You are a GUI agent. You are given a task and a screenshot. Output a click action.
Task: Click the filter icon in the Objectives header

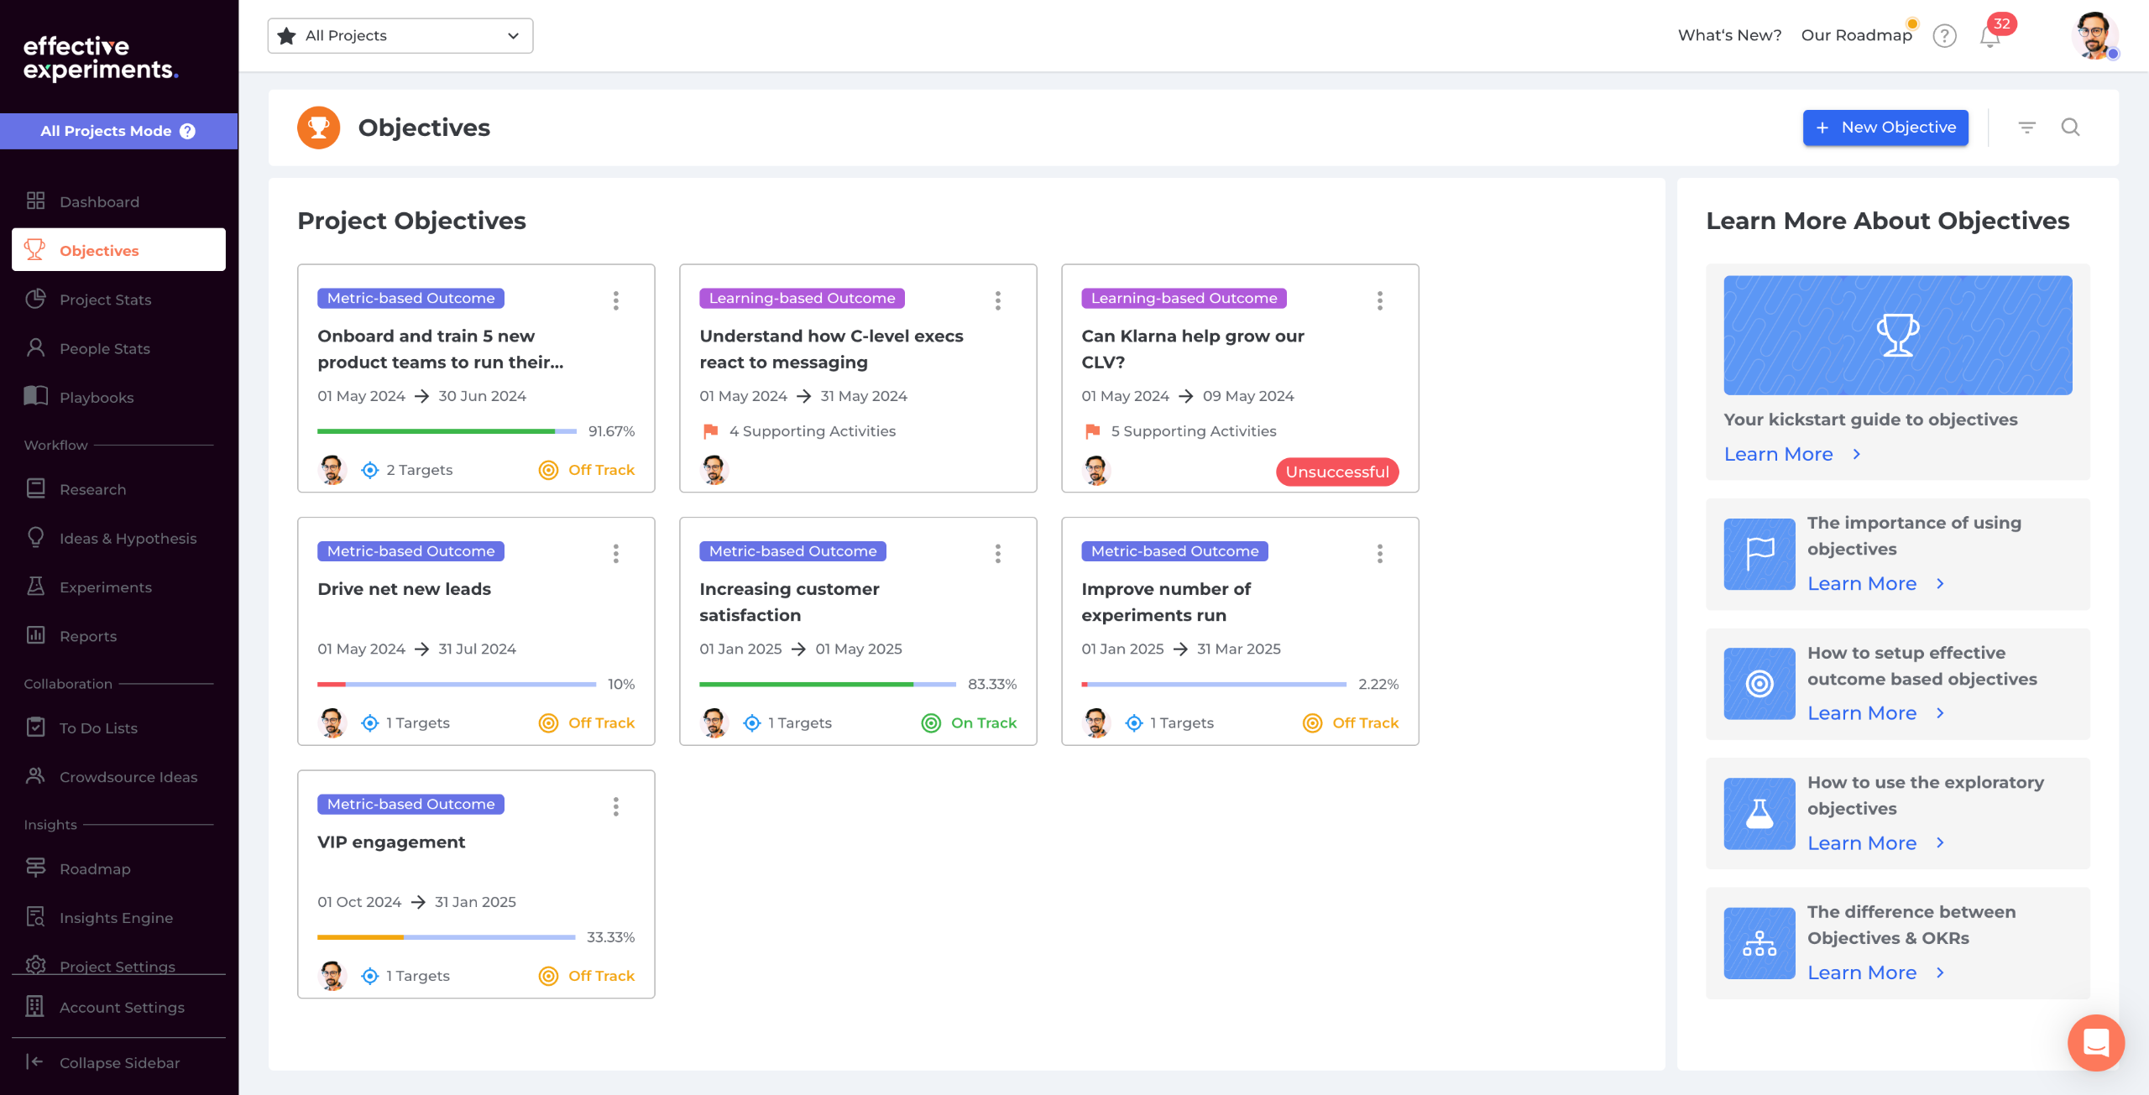point(2026,128)
